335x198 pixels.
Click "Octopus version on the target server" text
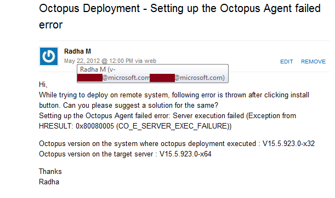coord(96,154)
